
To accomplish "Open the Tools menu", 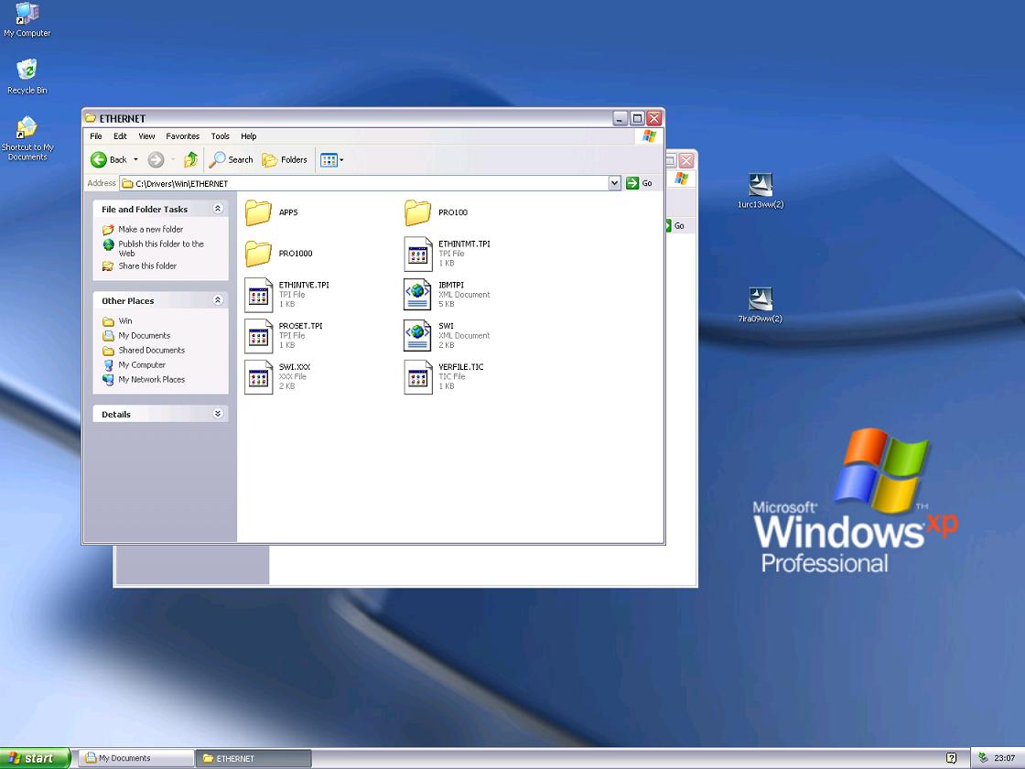I will pyautogui.click(x=220, y=136).
